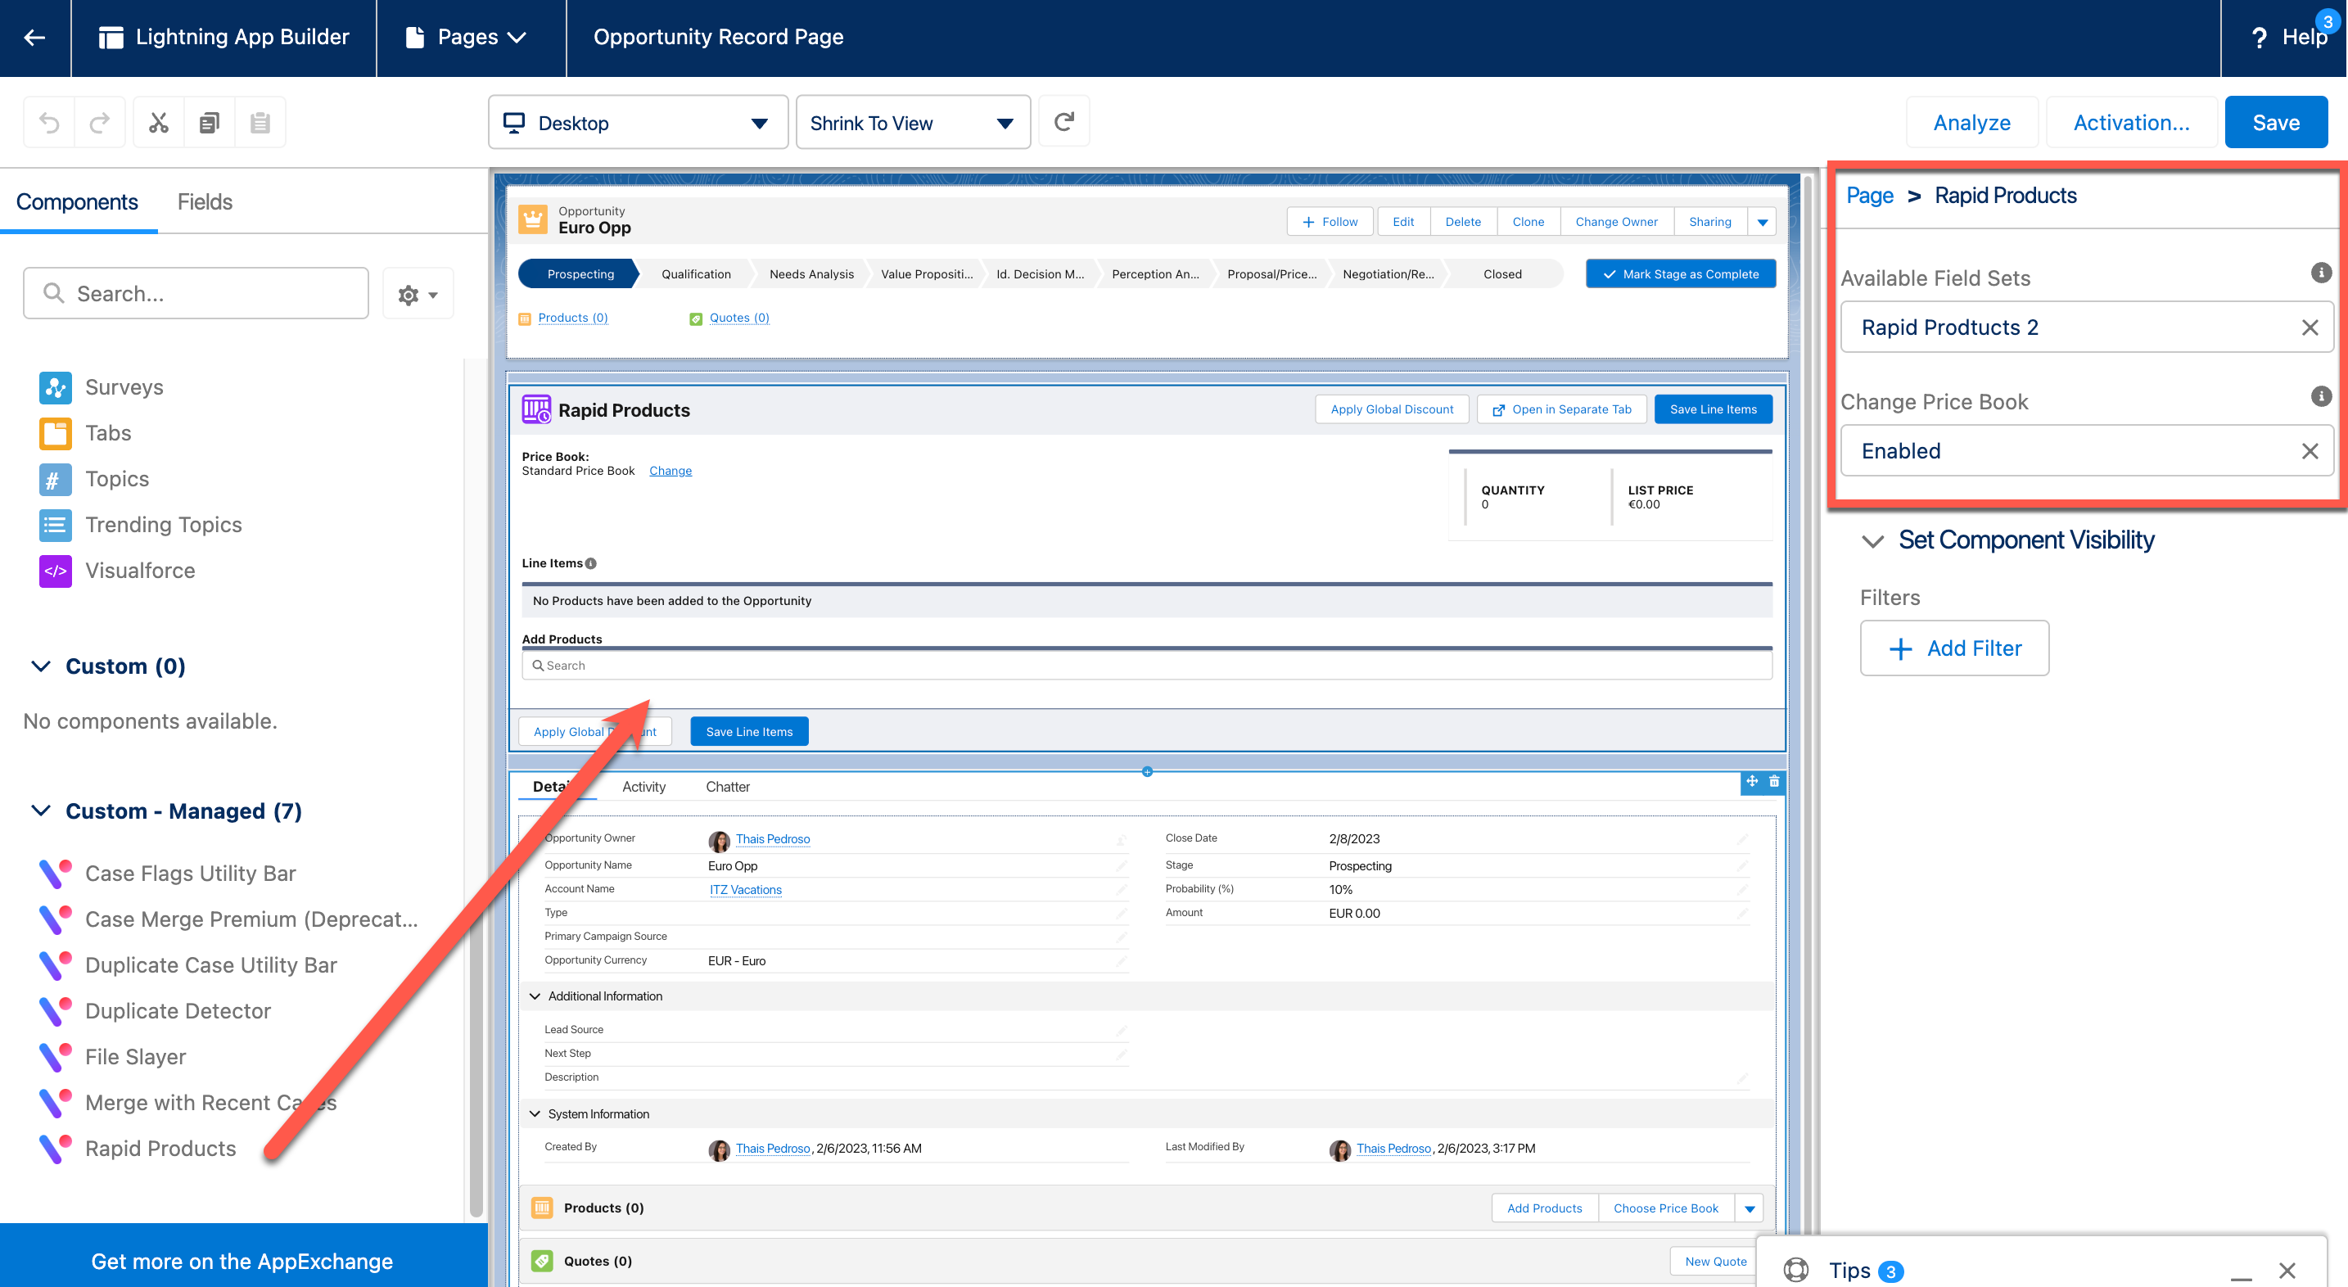Open the Shrink To View dropdown
The image size is (2348, 1287).
point(912,122)
